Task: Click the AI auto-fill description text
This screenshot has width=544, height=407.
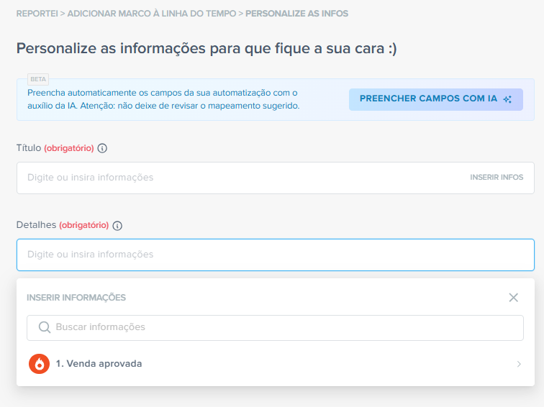Action: [163, 99]
